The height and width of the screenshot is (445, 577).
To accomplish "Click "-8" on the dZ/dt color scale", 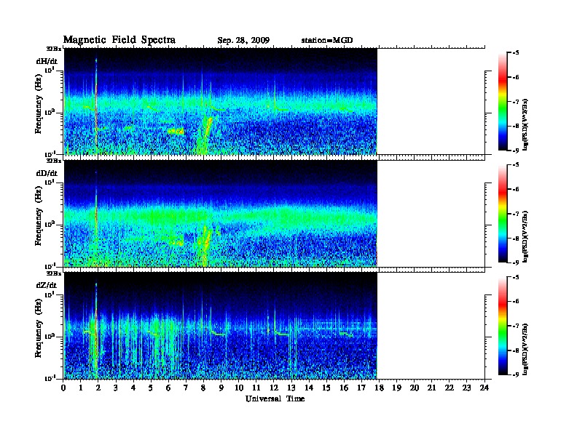I will [x=516, y=350].
